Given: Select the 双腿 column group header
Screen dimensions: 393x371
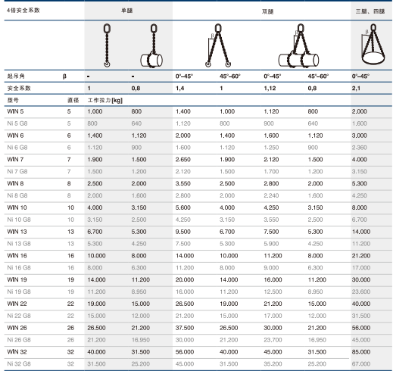Looking at the screenshot, I should point(267,11).
